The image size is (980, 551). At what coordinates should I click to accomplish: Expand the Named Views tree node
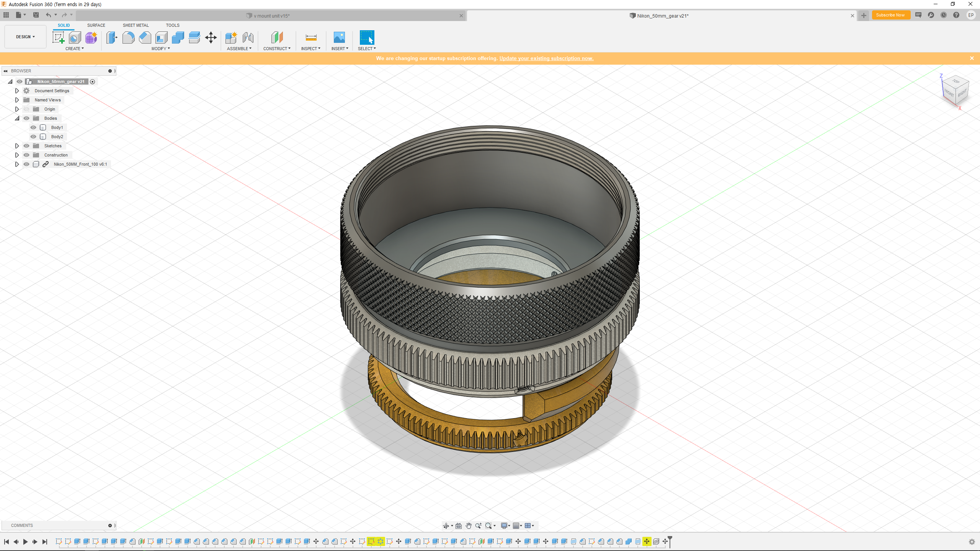pyautogui.click(x=17, y=100)
